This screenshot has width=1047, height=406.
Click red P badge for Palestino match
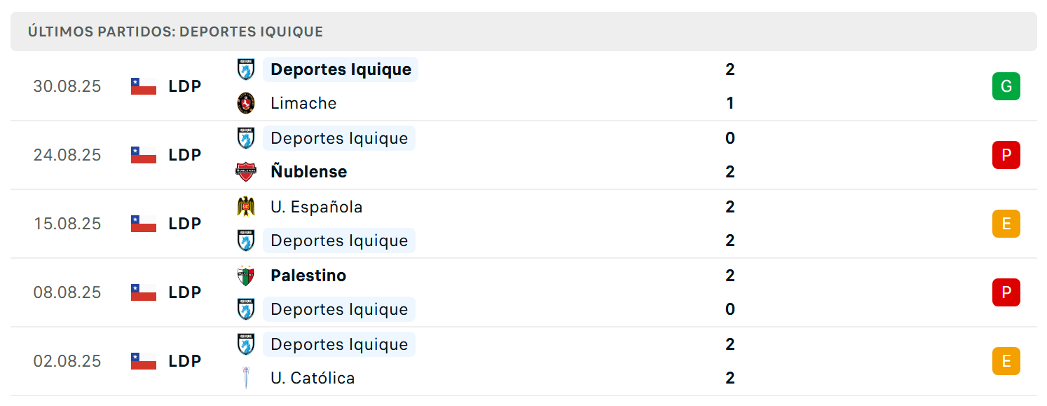coord(1006,292)
